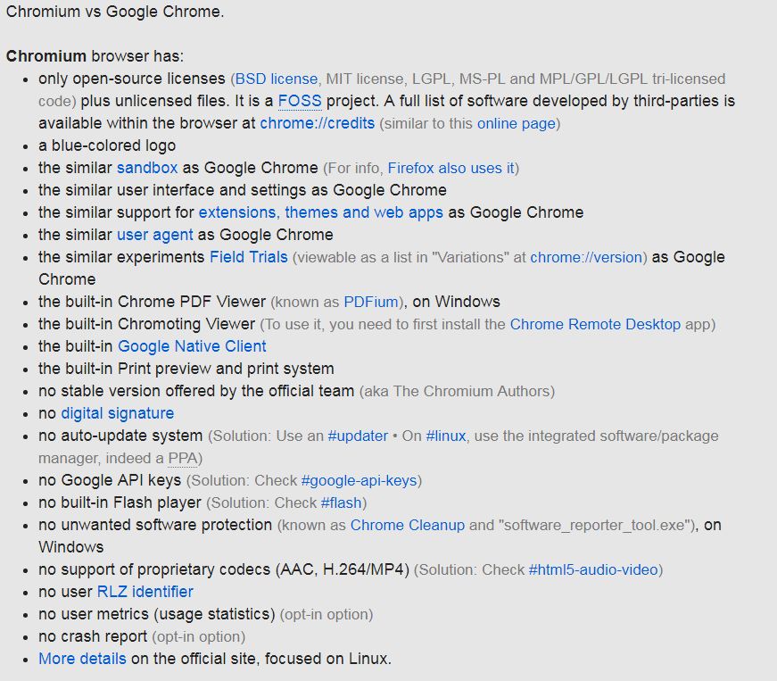777x681 pixels.
Task: Click the More details link
Action: 82,659
